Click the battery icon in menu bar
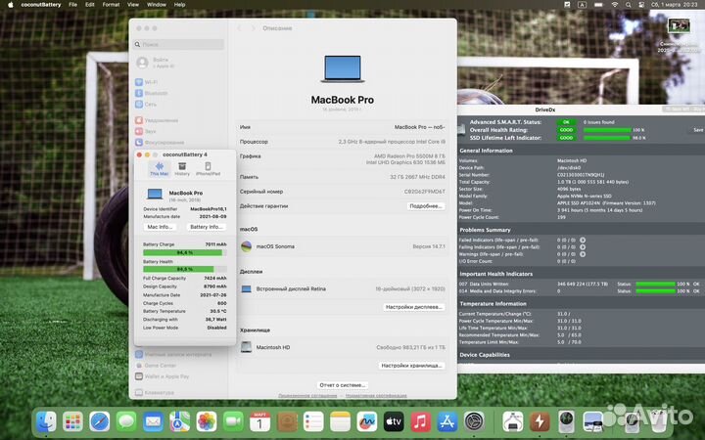705x440 pixels. click(598, 5)
